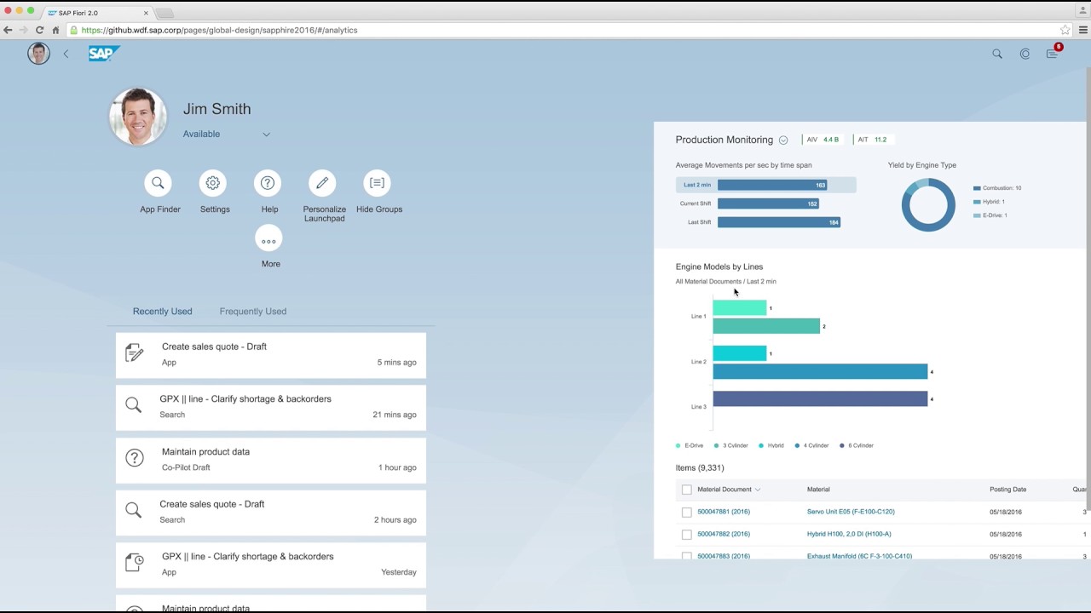
Task: Reload the page in the browser
Action: click(39, 30)
